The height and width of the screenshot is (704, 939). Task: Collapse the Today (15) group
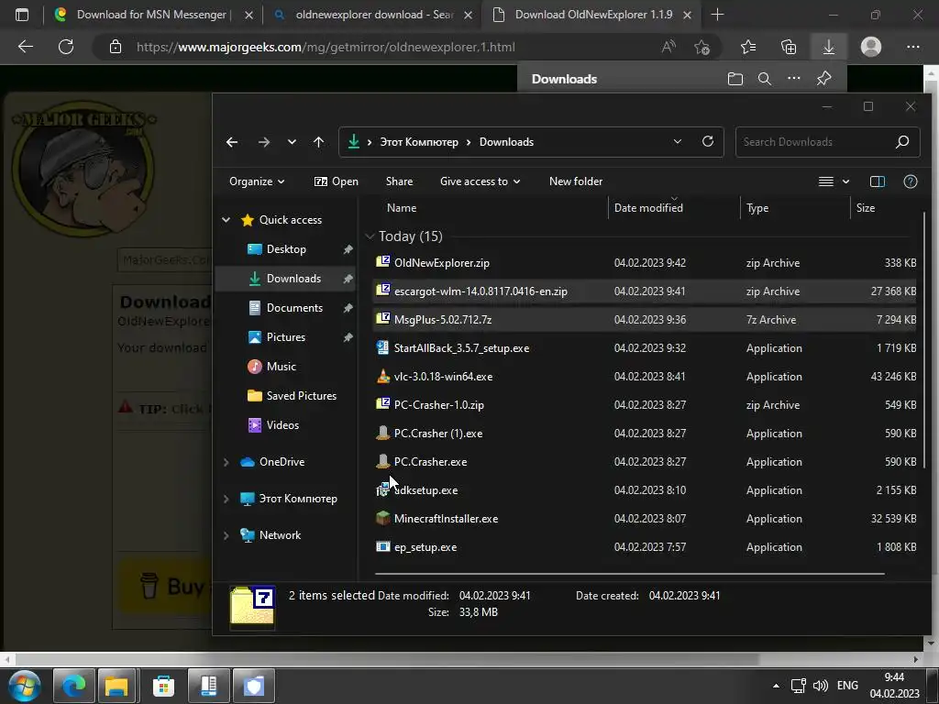click(x=370, y=236)
